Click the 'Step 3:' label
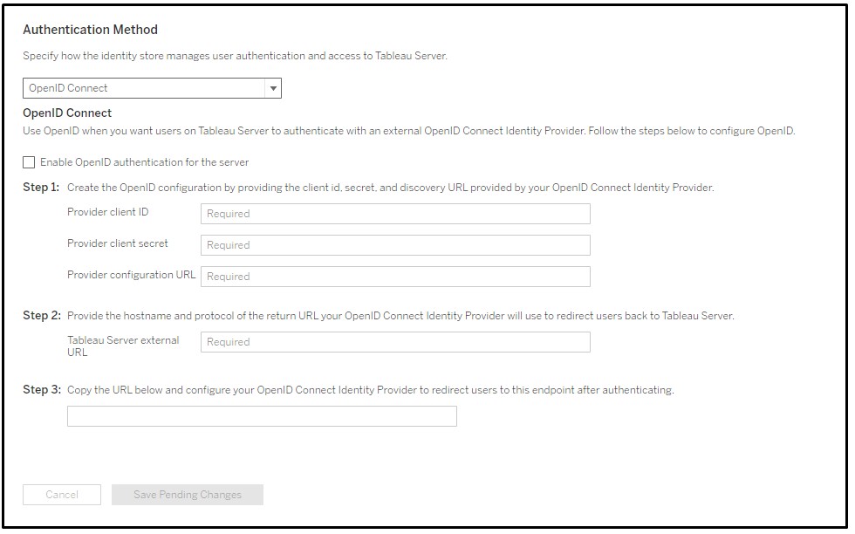This screenshot has height=534, width=855. (x=41, y=390)
